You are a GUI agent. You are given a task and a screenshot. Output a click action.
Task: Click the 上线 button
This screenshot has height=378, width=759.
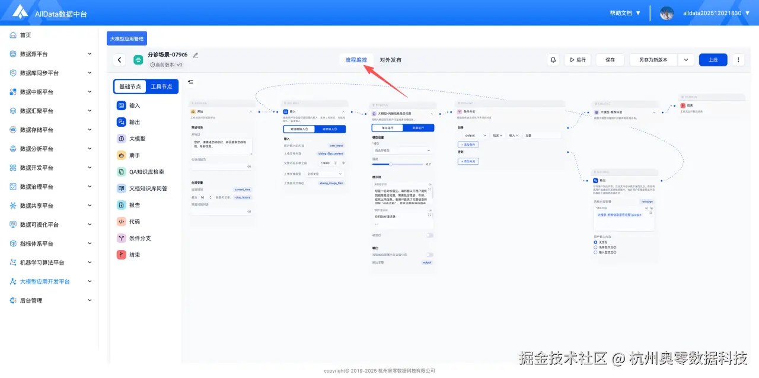tap(713, 59)
